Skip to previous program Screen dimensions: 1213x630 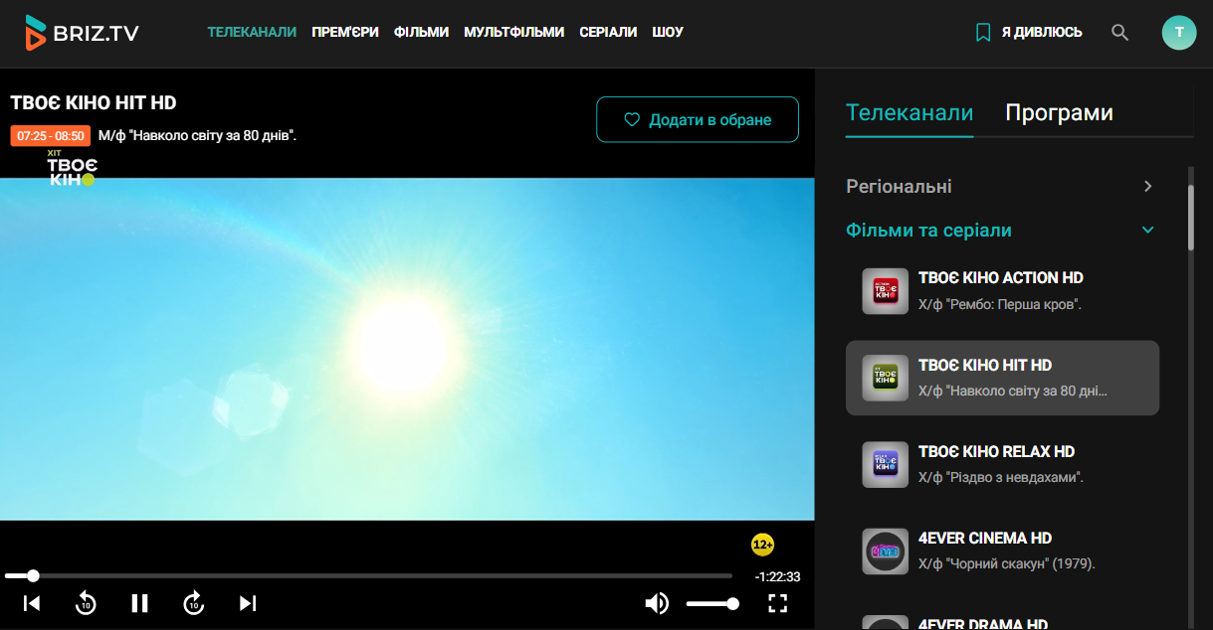point(32,603)
